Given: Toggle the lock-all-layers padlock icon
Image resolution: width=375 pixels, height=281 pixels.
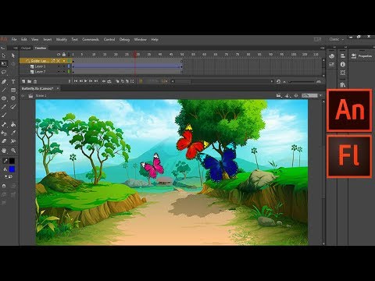Looking at the screenshot, I should click(64, 55).
